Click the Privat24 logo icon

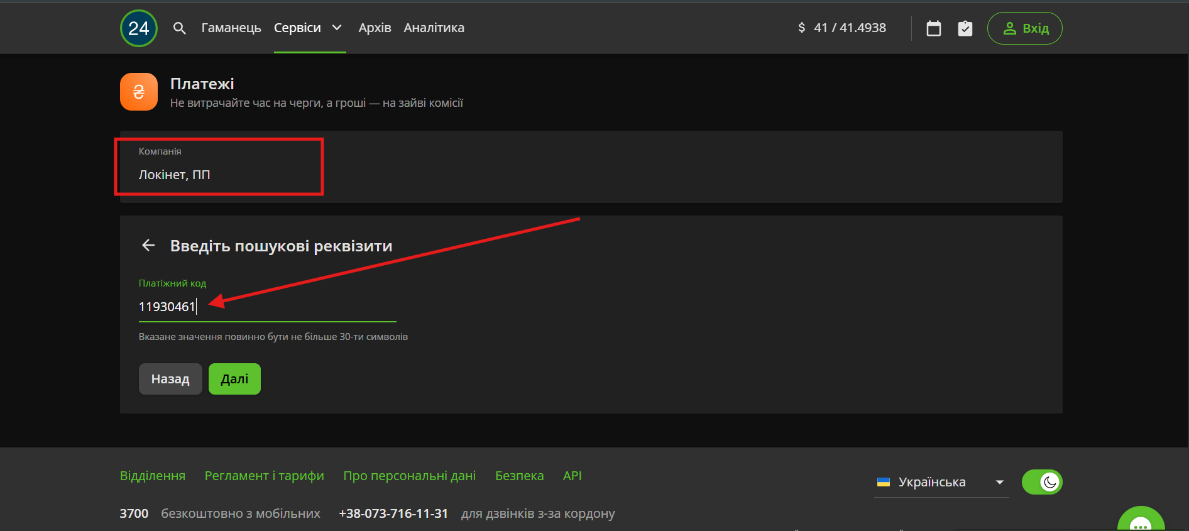point(138,28)
